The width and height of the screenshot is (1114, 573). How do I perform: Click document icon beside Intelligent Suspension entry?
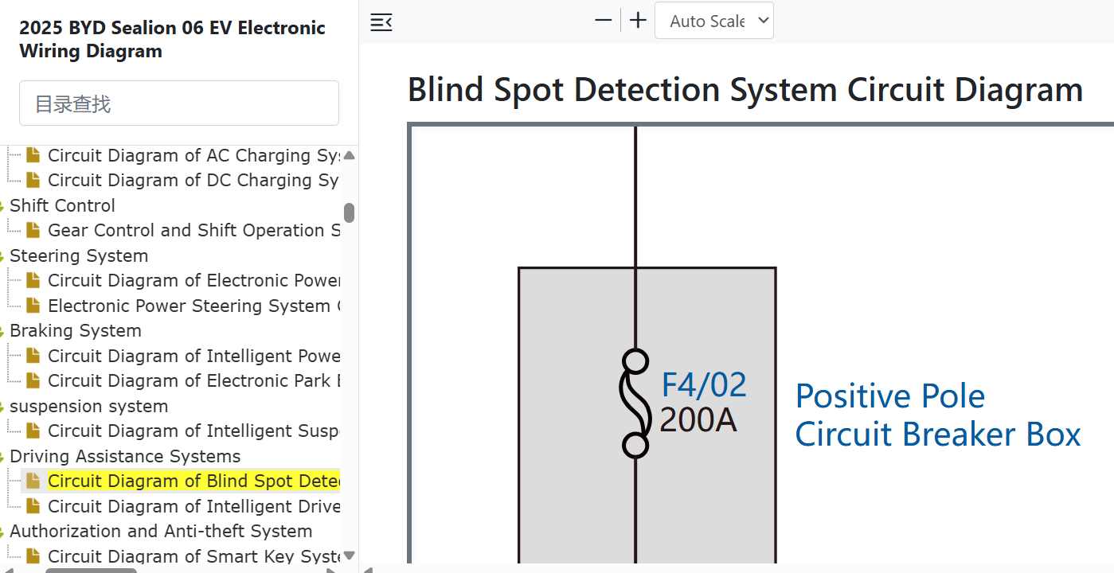pos(33,431)
